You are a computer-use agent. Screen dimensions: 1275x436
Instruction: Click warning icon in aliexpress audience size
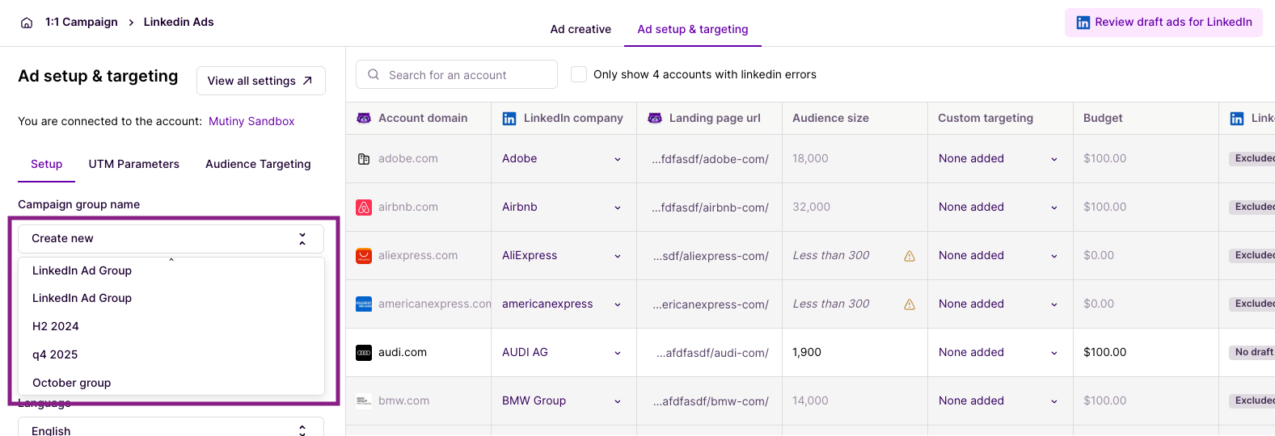tap(910, 256)
